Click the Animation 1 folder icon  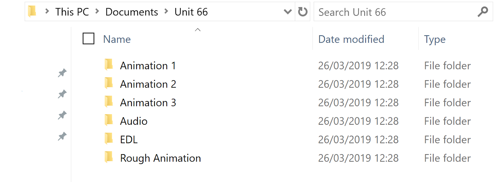point(108,65)
